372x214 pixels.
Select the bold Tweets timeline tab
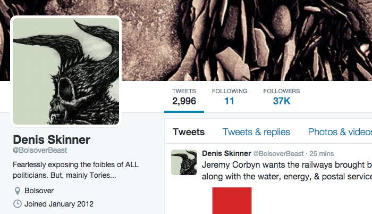[x=189, y=132]
